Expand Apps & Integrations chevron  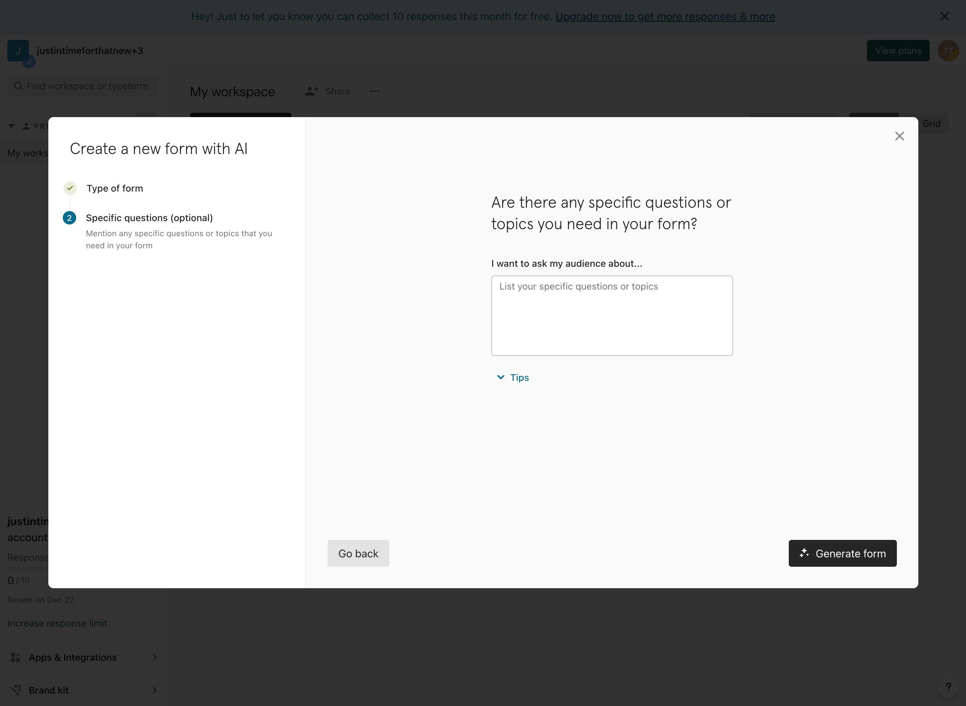coord(155,657)
